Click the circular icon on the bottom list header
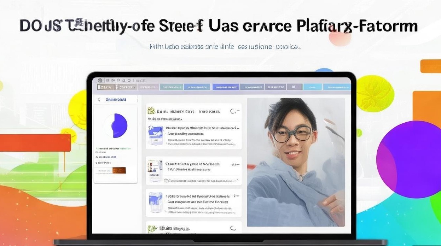Image resolution: width=441 pixels, height=246 pixels. click(233, 228)
